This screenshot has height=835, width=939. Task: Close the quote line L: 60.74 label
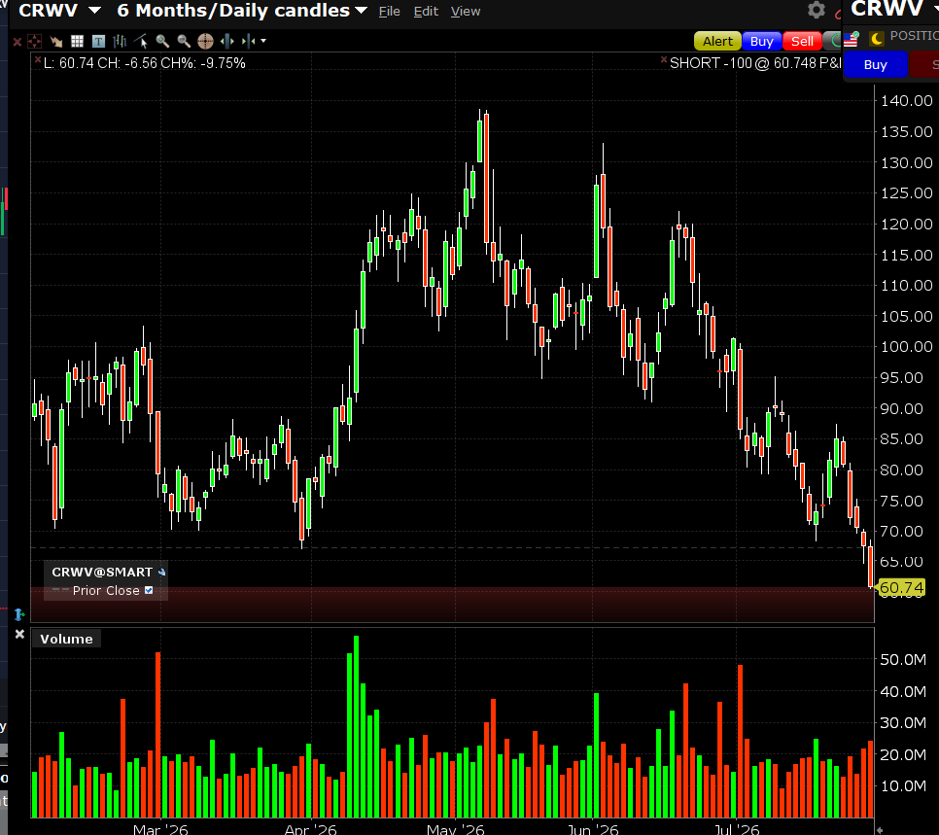38,59
